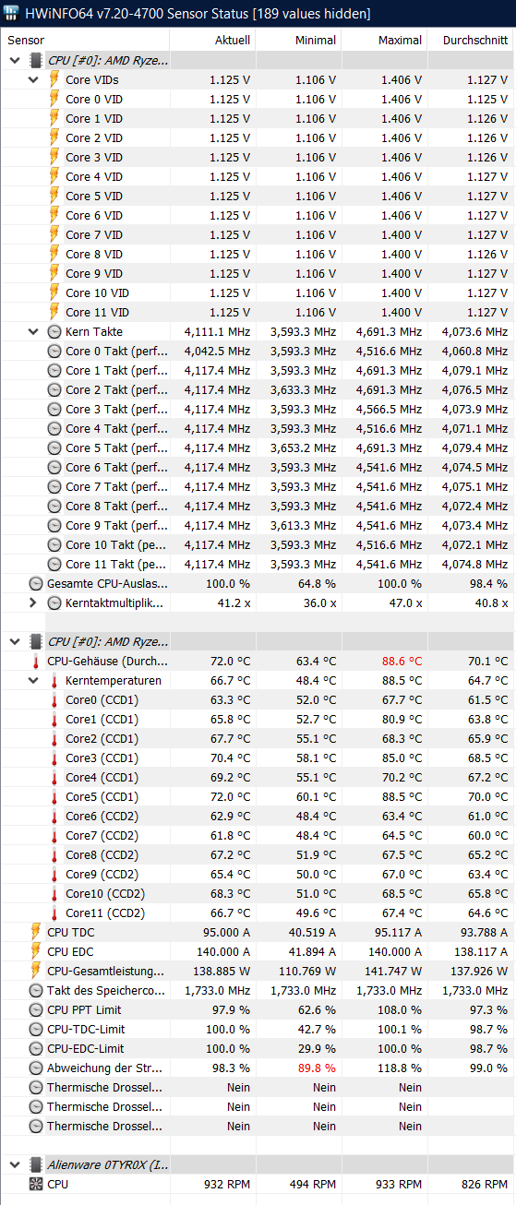
Task: Click chip icon of Alienware 0TYR0X section
Action: [36, 1164]
